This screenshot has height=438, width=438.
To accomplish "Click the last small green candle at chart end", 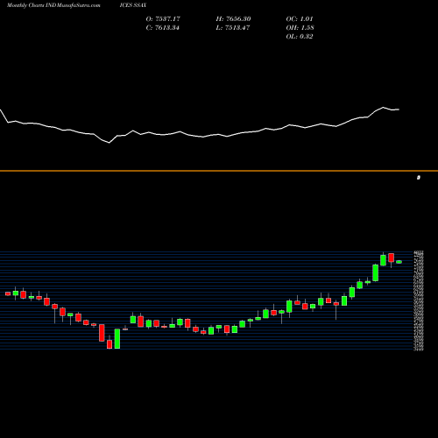I will pyautogui.click(x=399, y=262).
